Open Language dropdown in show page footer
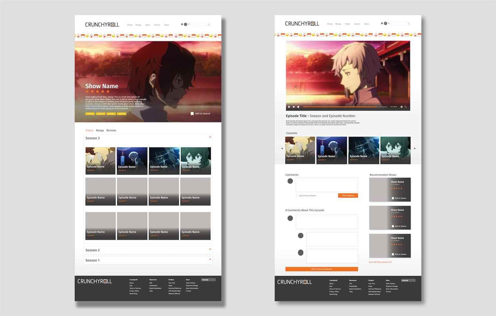The height and width of the screenshot is (316, 496). [208, 280]
